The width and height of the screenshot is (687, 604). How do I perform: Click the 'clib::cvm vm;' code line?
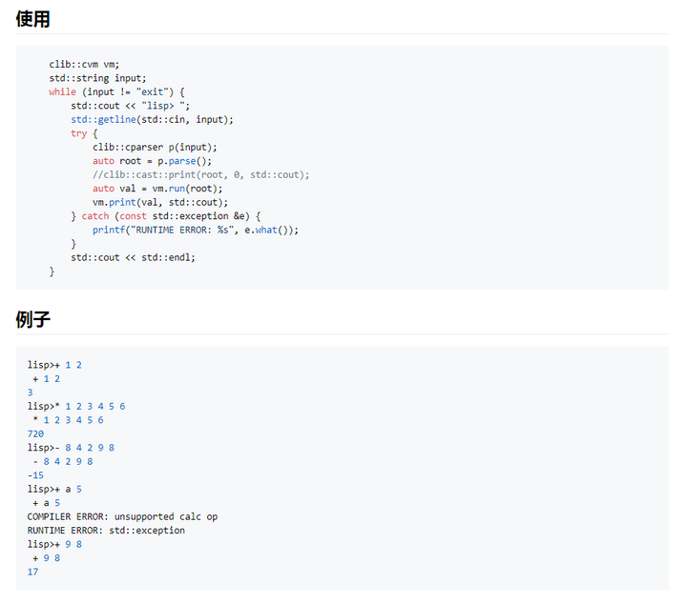coord(85,65)
